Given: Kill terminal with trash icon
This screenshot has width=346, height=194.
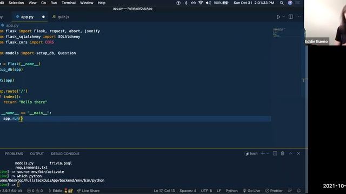Looking at the screenshot, I should (282, 153).
